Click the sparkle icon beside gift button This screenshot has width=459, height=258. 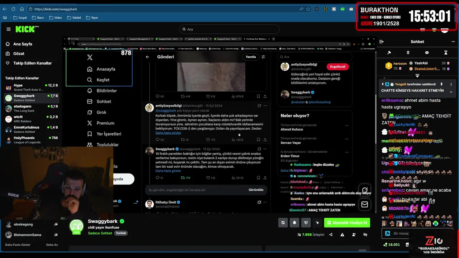click(x=317, y=223)
